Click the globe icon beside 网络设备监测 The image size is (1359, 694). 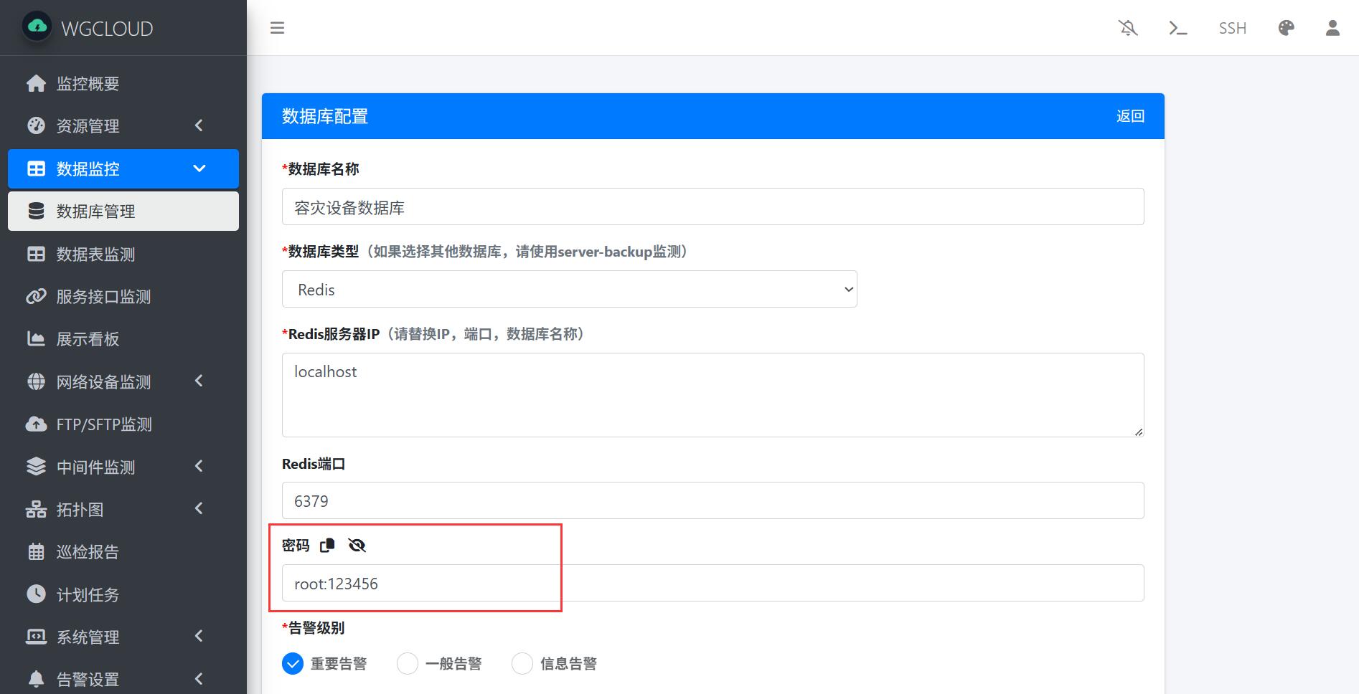(36, 381)
